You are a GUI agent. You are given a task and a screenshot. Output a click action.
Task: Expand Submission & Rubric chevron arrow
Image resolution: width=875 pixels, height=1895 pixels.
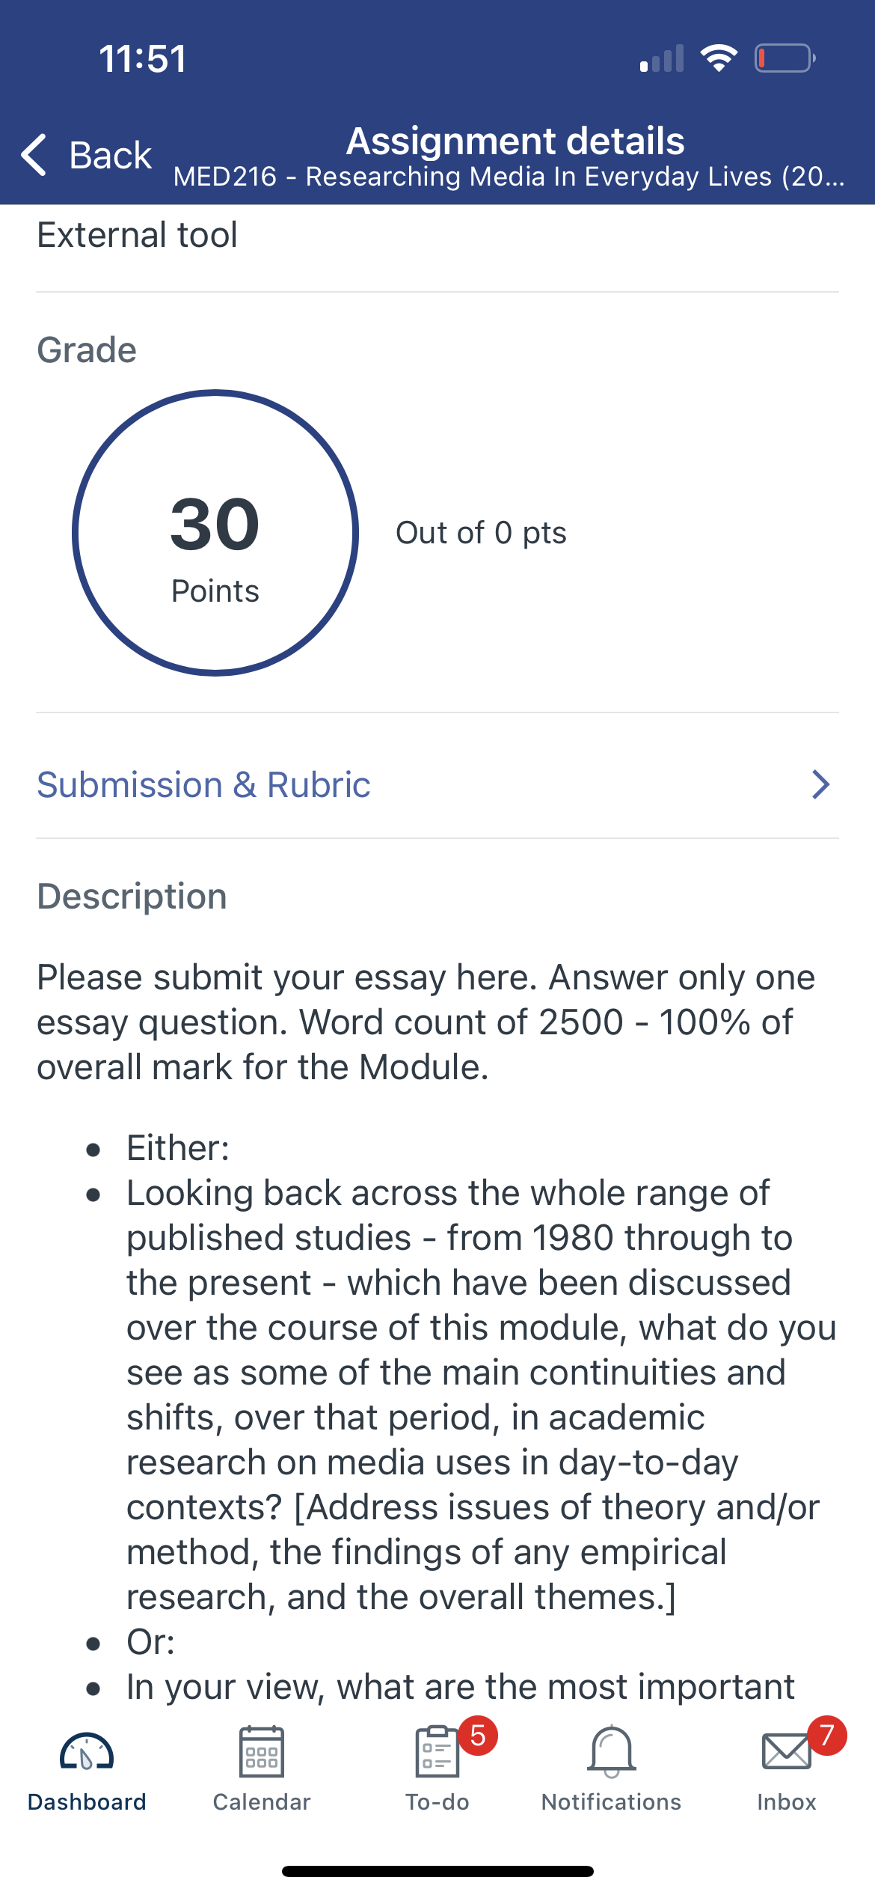[821, 785]
